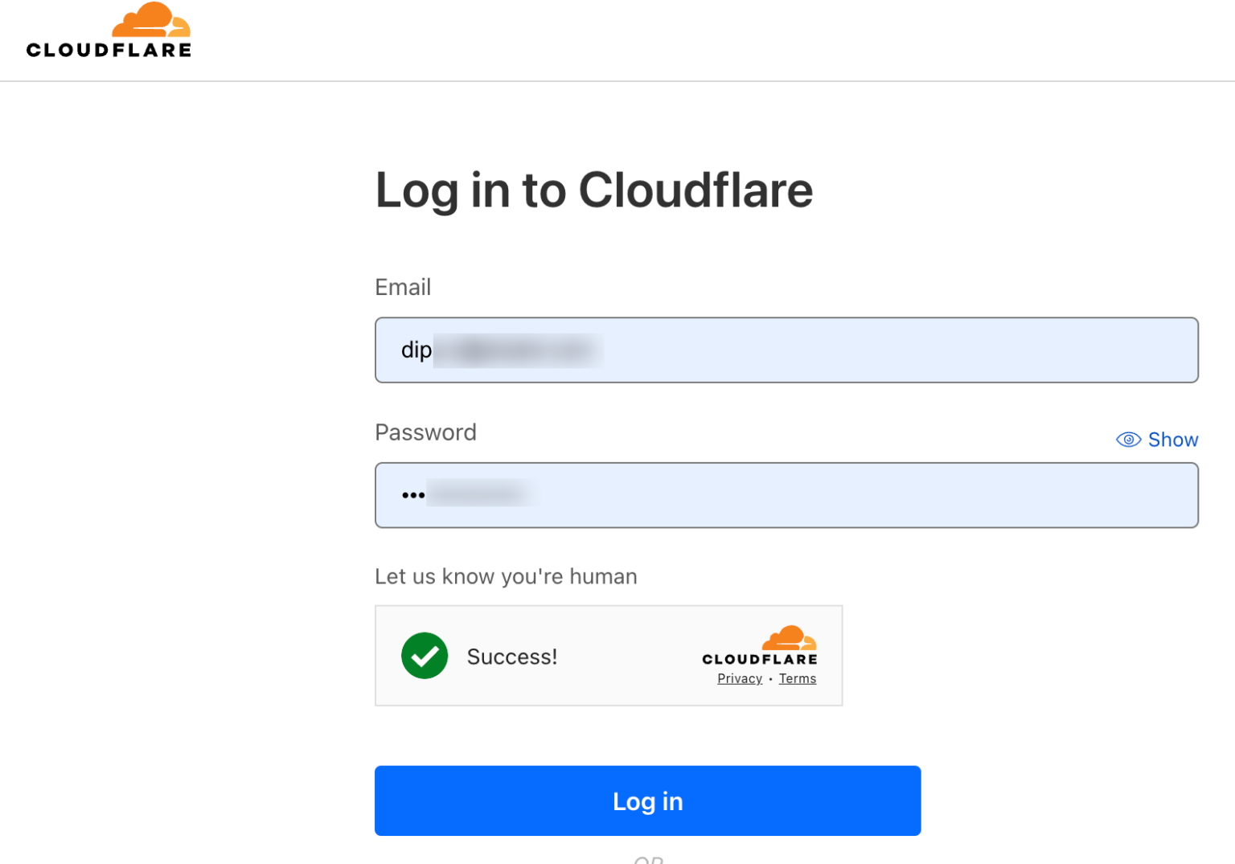Image resolution: width=1235 pixels, height=864 pixels.
Task: Click the eye outline to preview the password
Action: [1128, 440]
